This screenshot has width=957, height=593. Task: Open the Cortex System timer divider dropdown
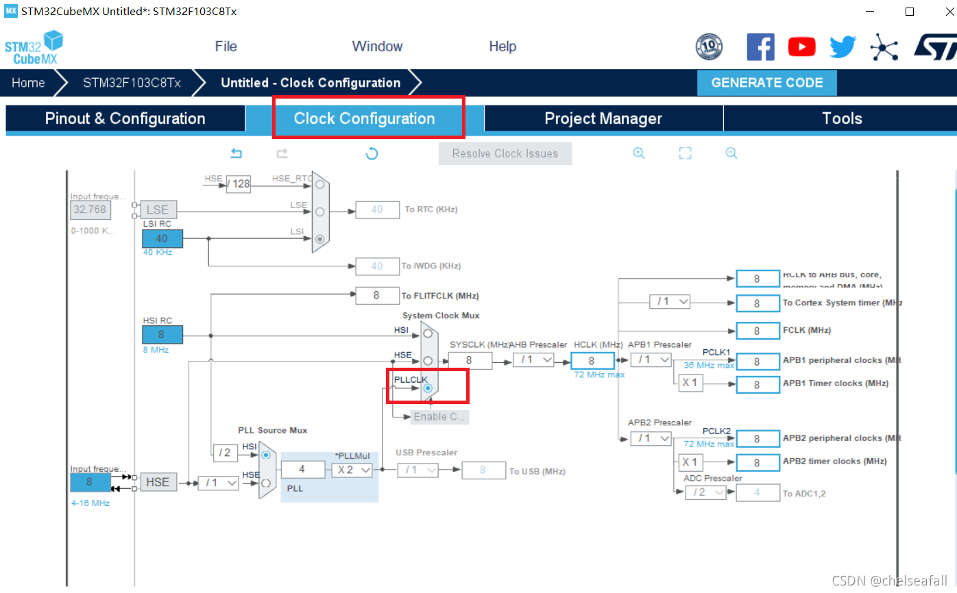[x=670, y=301]
